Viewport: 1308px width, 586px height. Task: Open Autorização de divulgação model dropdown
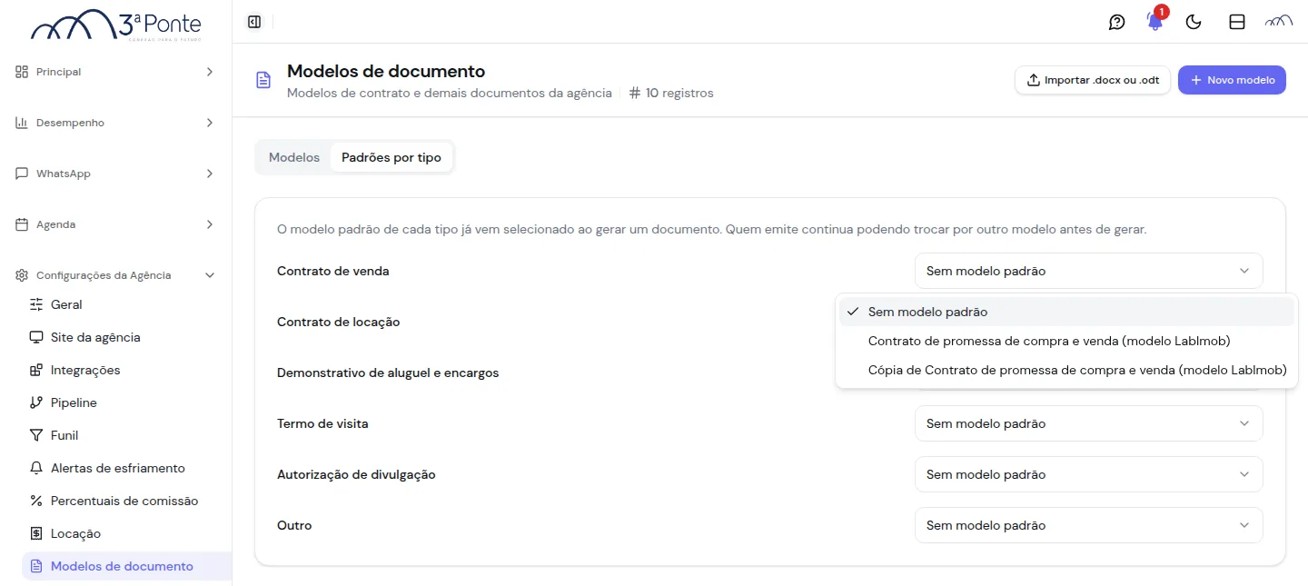1088,474
